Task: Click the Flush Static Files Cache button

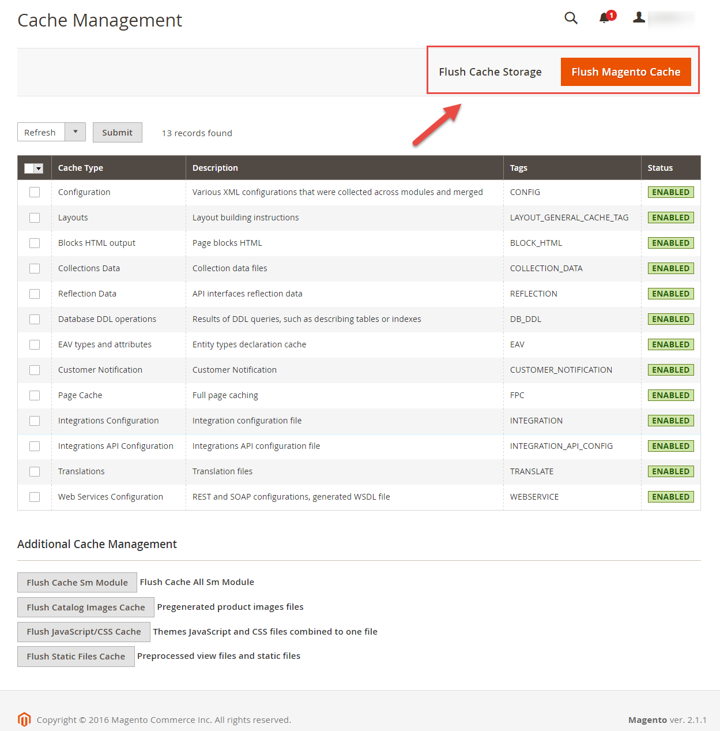Action: coord(76,657)
